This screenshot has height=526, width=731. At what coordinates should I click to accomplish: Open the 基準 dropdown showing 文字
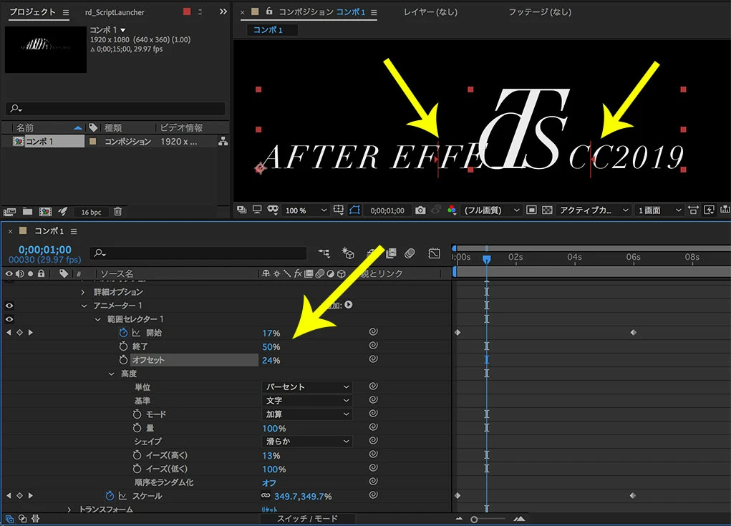(307, 400)
